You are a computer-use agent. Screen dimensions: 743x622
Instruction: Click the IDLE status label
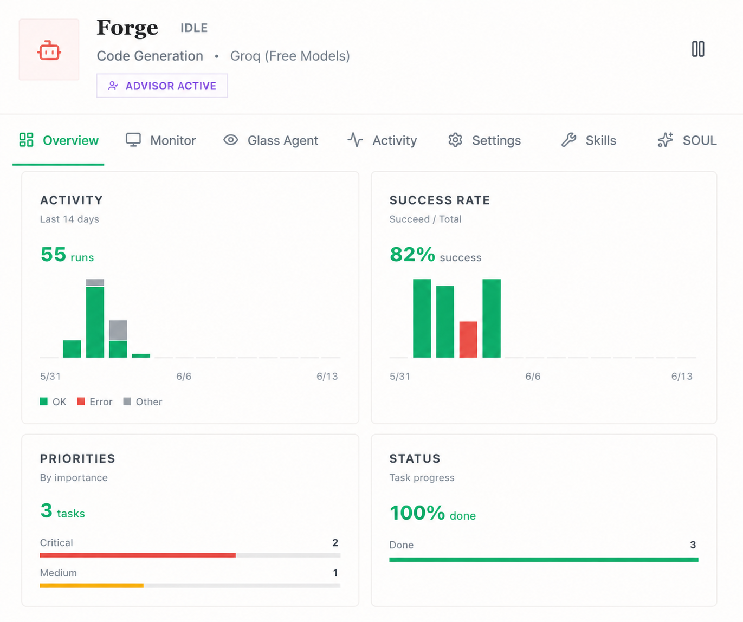coord(194,28)
